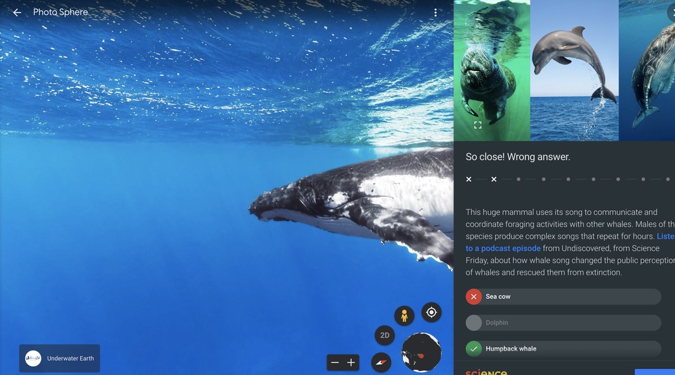The image size is (675, 375).
Task: Click the first quiz progress X marker
Action: point(469,179)
